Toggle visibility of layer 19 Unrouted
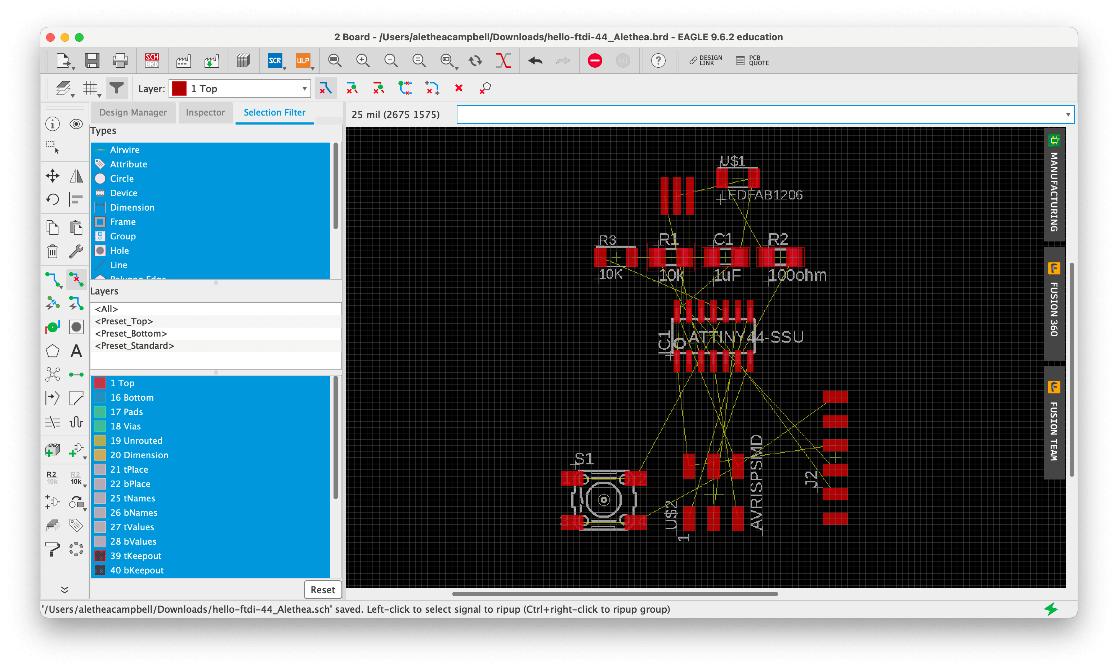The height and width of the screenshot is (671, 1118). [x=100, y=440]
